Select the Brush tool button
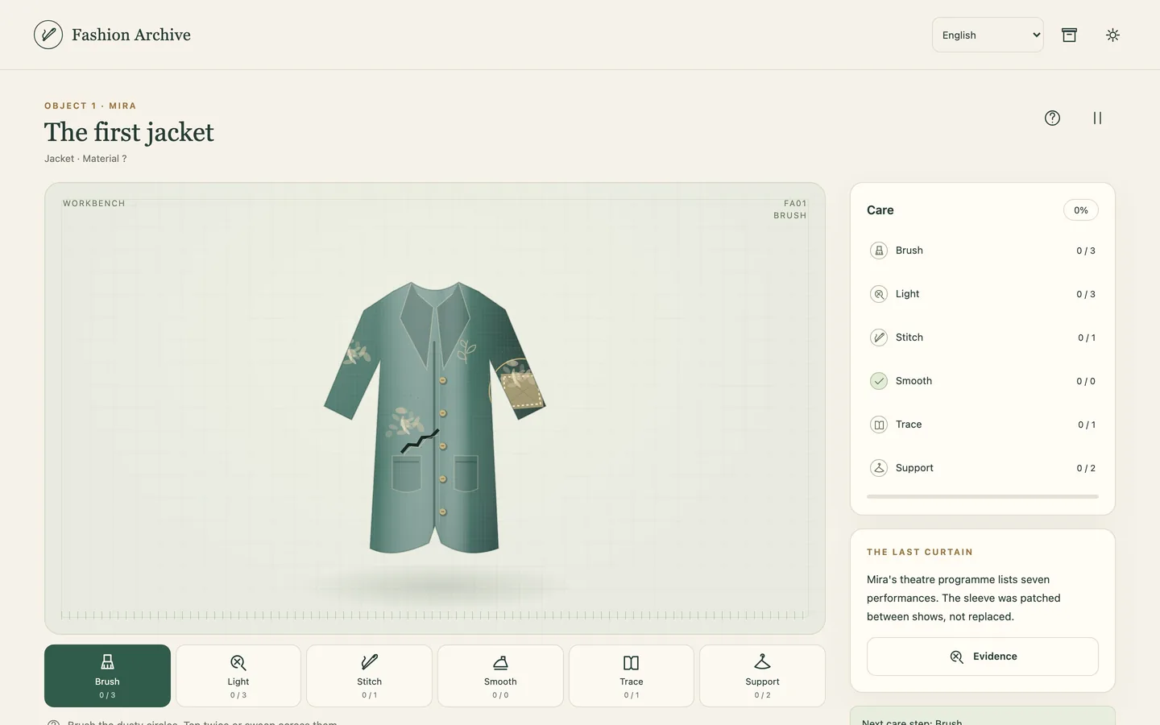Viewport: 1160px width, 725px height. click(107, 676)
